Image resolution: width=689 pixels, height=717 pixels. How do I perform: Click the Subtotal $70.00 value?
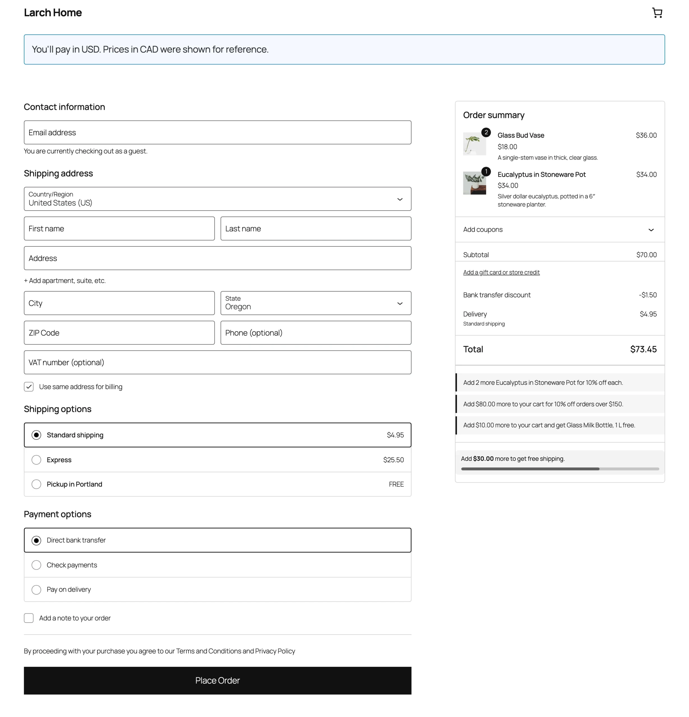(x=646, y=255)
